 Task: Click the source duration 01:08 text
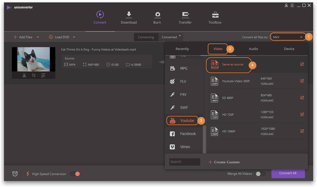tap(115, 64)
